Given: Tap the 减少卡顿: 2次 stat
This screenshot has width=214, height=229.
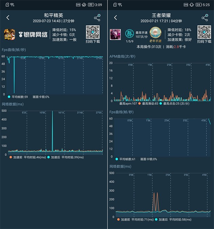Looking at the screenshot, I should pyautogui.click(x=179, y=35).
